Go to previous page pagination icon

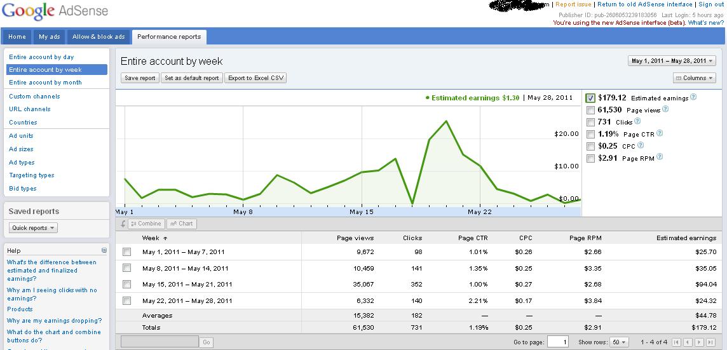(x=688, y=342)
